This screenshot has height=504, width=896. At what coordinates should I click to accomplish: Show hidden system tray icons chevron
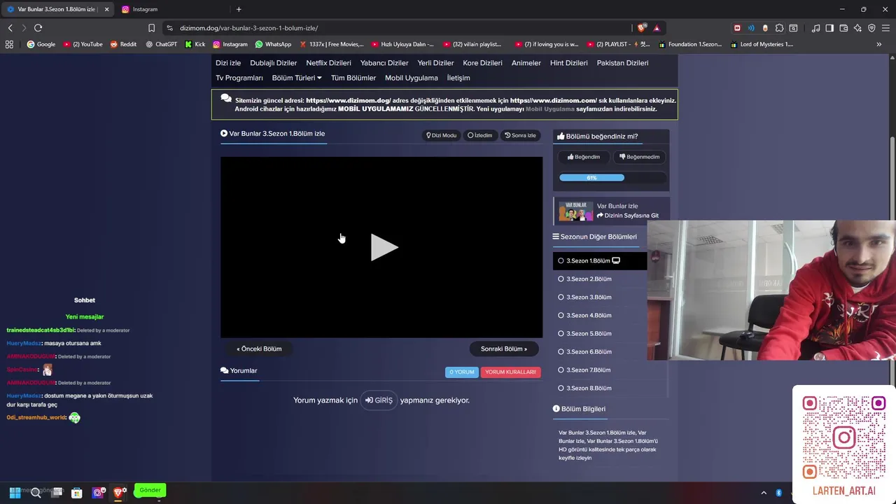point(764,493)
